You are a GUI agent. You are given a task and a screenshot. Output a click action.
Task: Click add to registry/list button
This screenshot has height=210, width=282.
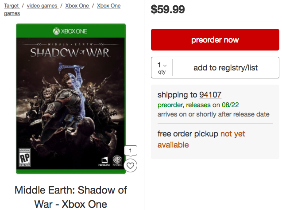coord(225,68)
